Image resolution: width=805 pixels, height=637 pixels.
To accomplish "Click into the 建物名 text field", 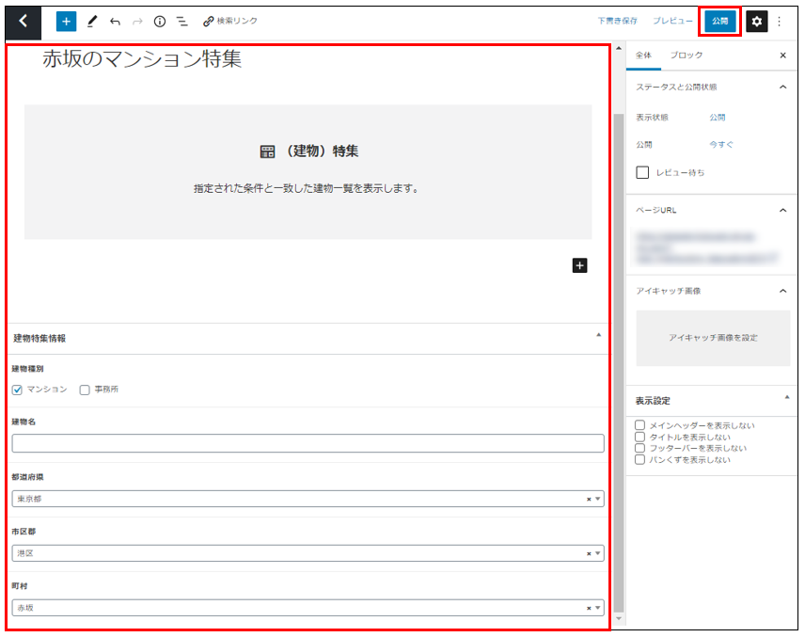I will click(x=308, y=443).
